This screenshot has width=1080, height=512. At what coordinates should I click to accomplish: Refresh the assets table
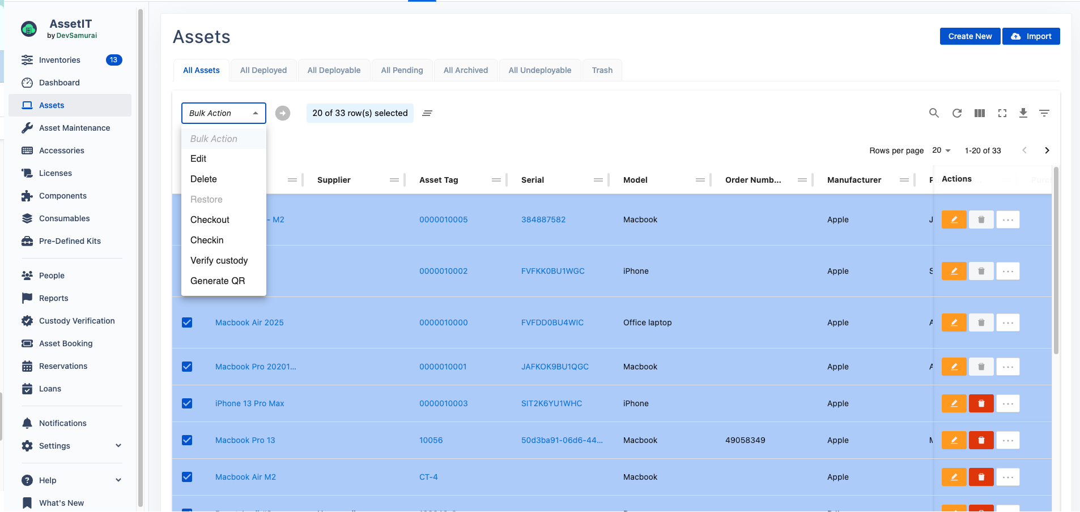pyautogui.click(x=957, y=113)
